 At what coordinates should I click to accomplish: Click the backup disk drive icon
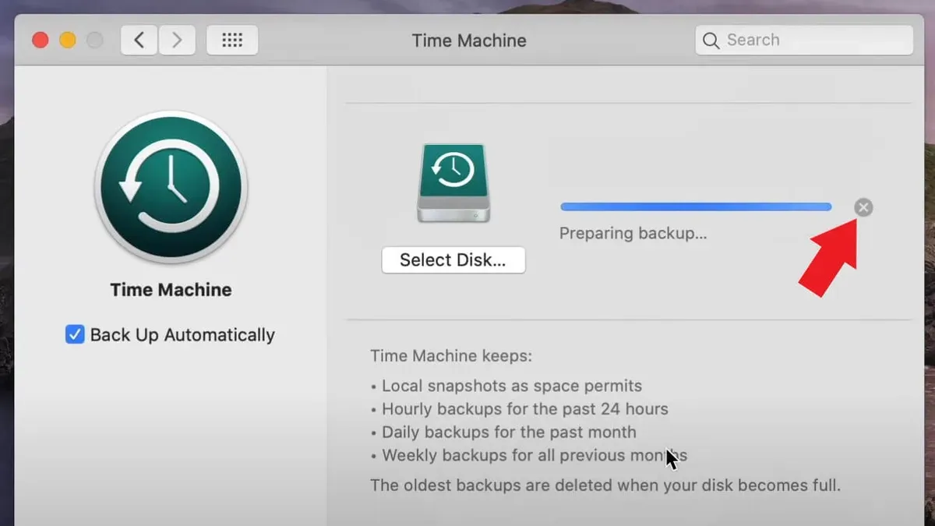click(453, 183)
